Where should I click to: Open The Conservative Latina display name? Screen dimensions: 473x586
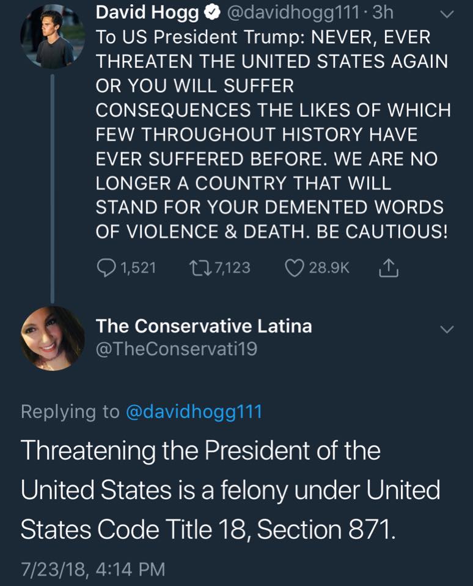[204, 326]
